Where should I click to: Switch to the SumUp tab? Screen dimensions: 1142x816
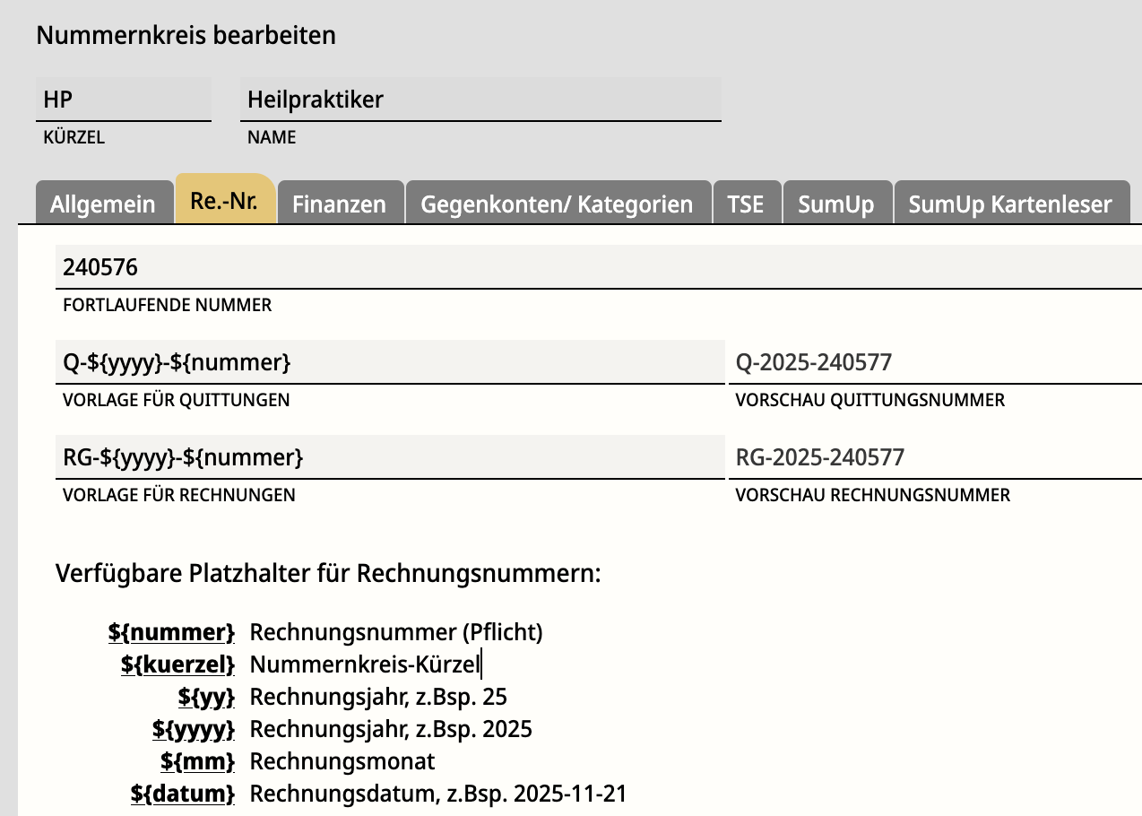click(835, 204)
